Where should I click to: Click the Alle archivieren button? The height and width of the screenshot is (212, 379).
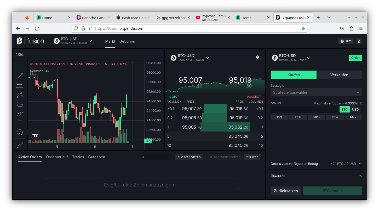[x=189, y=157]
